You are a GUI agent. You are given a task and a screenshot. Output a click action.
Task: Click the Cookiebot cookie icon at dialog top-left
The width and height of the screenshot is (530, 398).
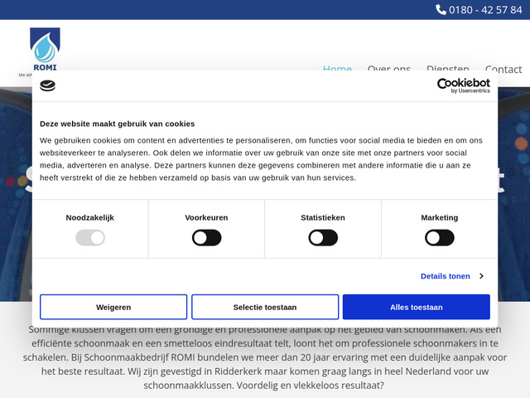pyautogui.click(x=48, y=85)
